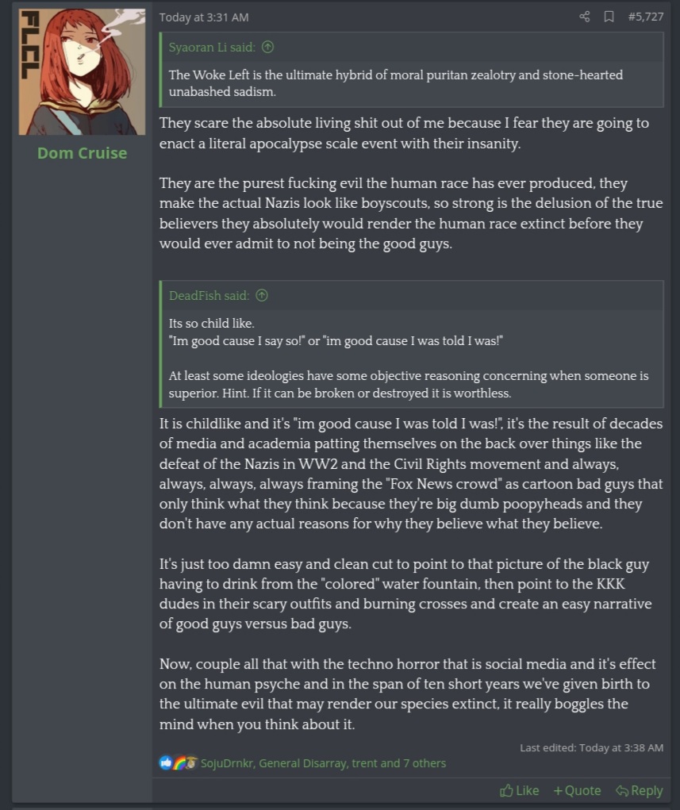680x810 pixels.
Task: Click the up-arrow icon beside Syaoran Li said
Action: point(267,48)
